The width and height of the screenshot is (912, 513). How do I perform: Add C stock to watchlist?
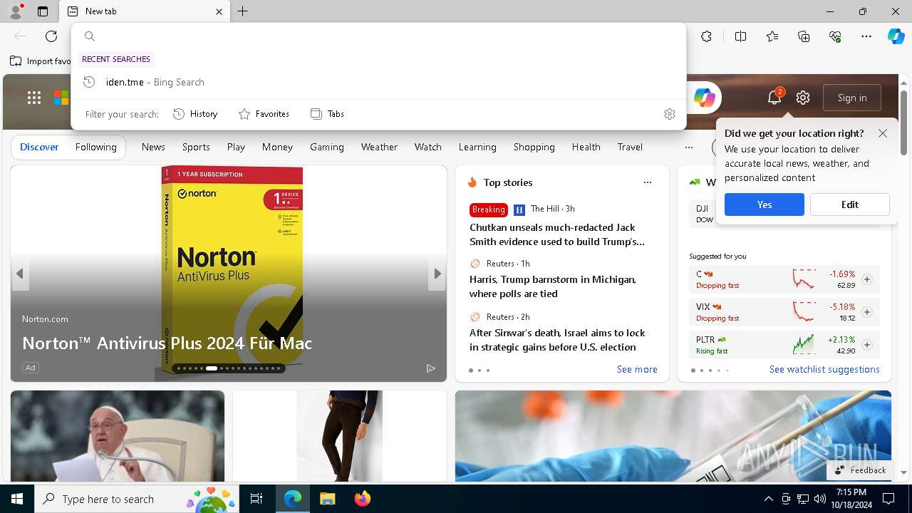pyautogui.click(x=867, y=279)
